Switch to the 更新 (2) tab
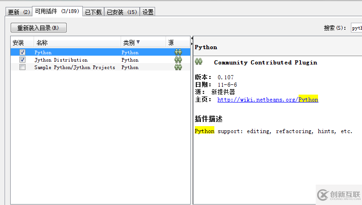Image resolution: width=362 pixels, height=205 pixels. pyautogui.click(x=19, y=12)
